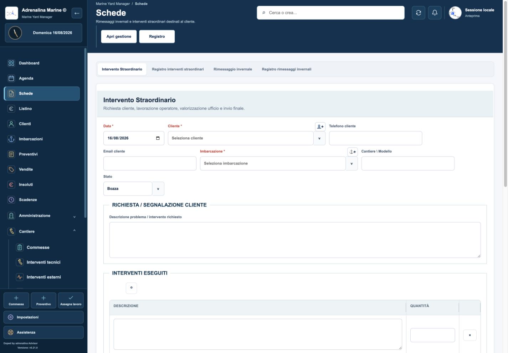This screenshot has width=508, height=353.
Task: Click Marine Yard Manager breadcrumb link
Action: [113, 4]
